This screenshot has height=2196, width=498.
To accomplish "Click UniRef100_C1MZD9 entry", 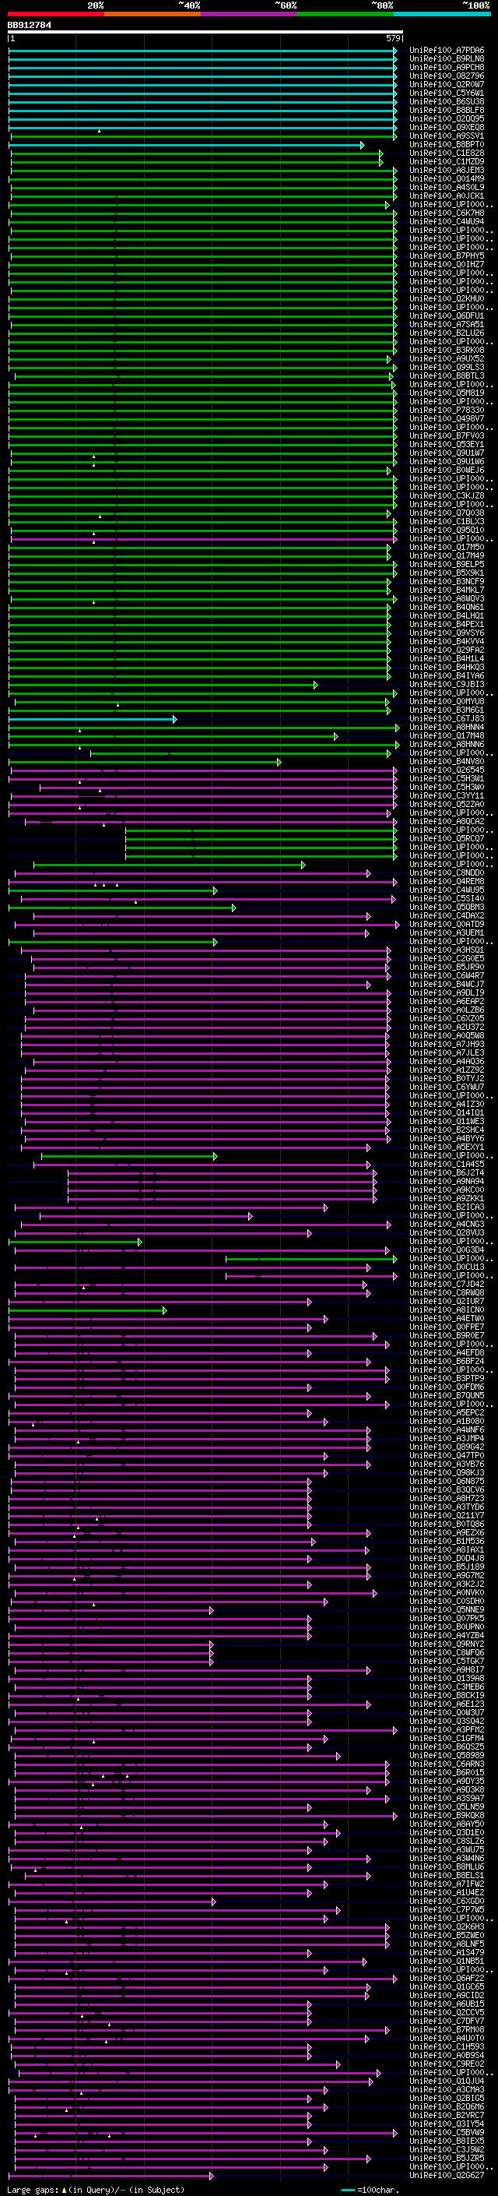I will coord(447,161).
